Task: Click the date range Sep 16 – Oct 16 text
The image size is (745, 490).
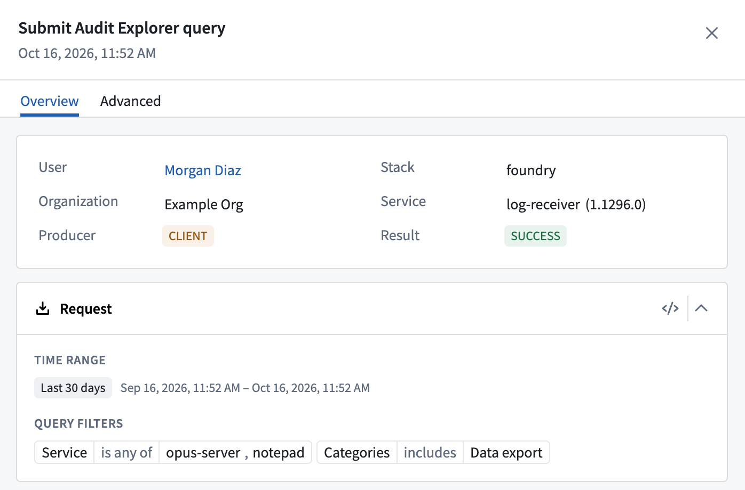Action: [245, 388]
